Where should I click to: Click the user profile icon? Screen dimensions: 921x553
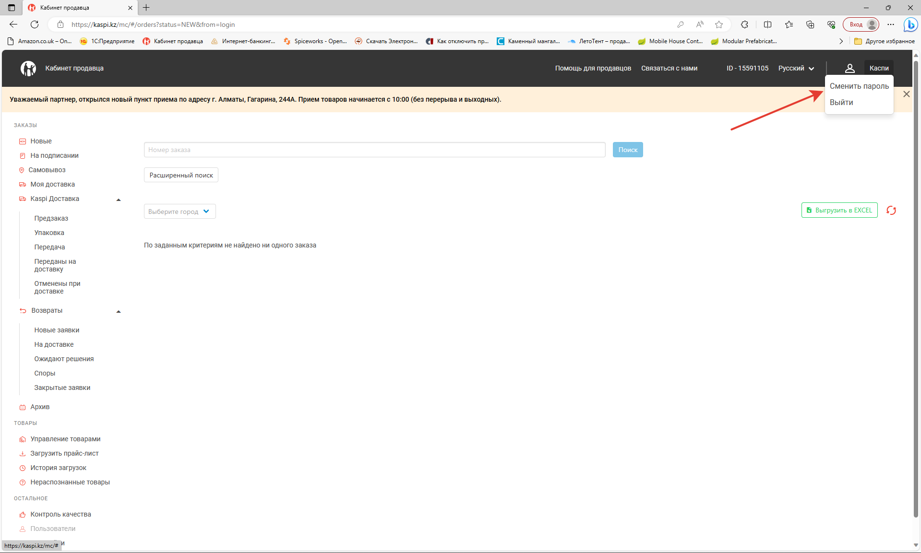click(849, 68)
